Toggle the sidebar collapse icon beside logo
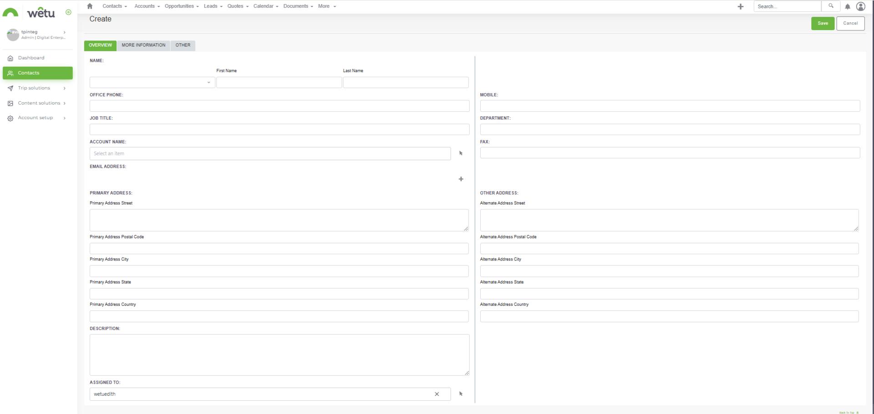This screenshot has height=414, width=874. [68, 12]
